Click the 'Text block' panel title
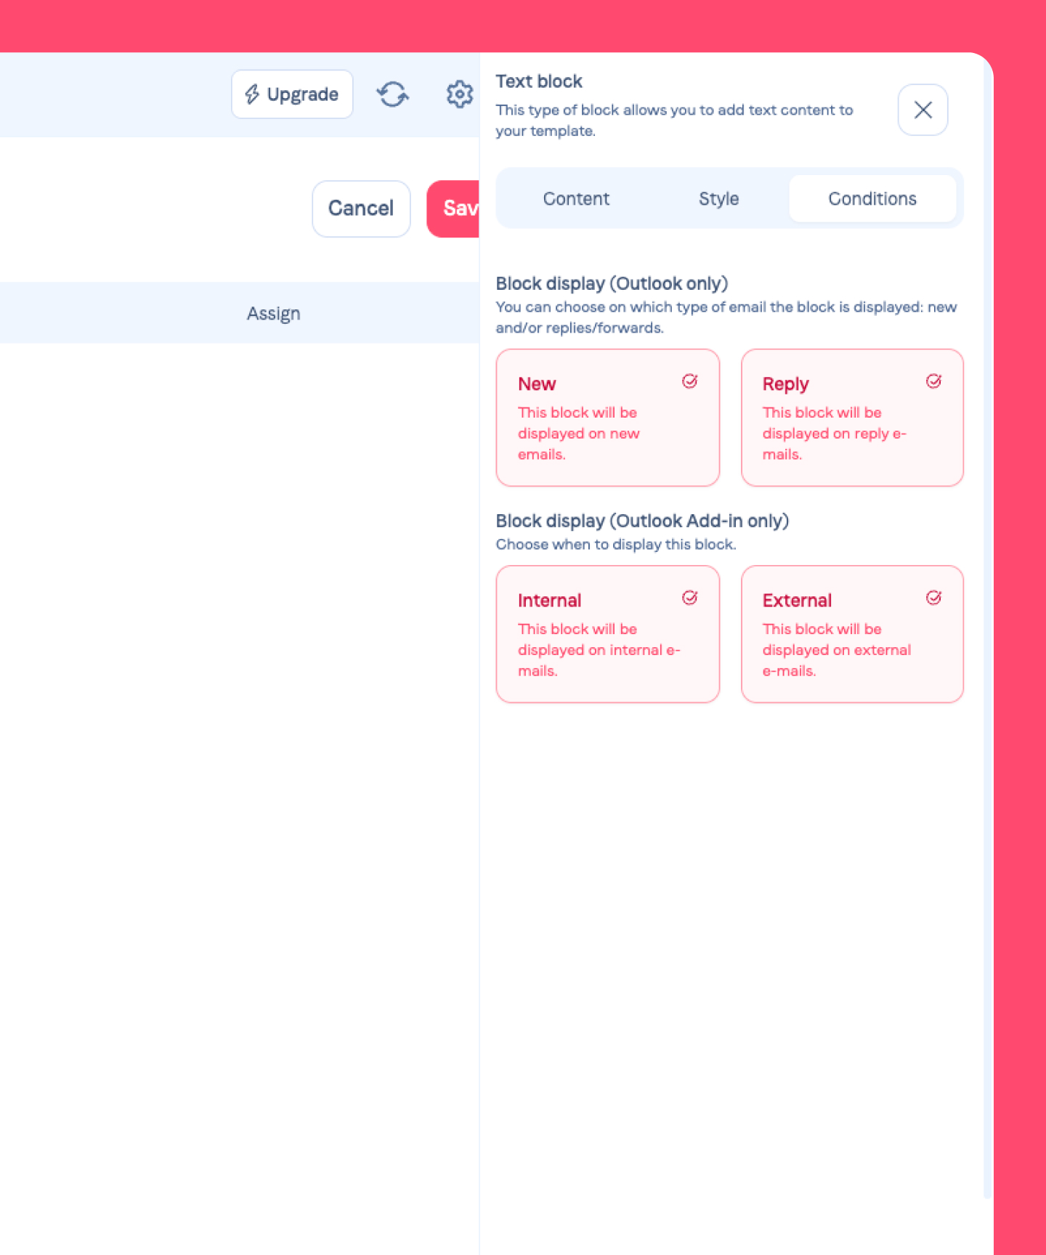 pyautogui.click(x=539, y=81)
